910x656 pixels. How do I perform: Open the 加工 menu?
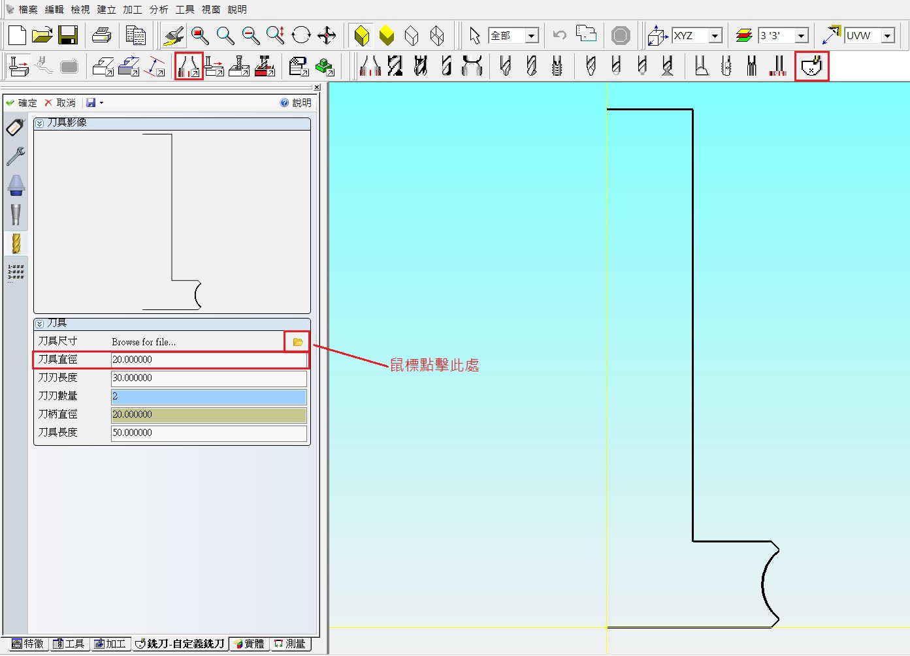(x=133, y=9)
